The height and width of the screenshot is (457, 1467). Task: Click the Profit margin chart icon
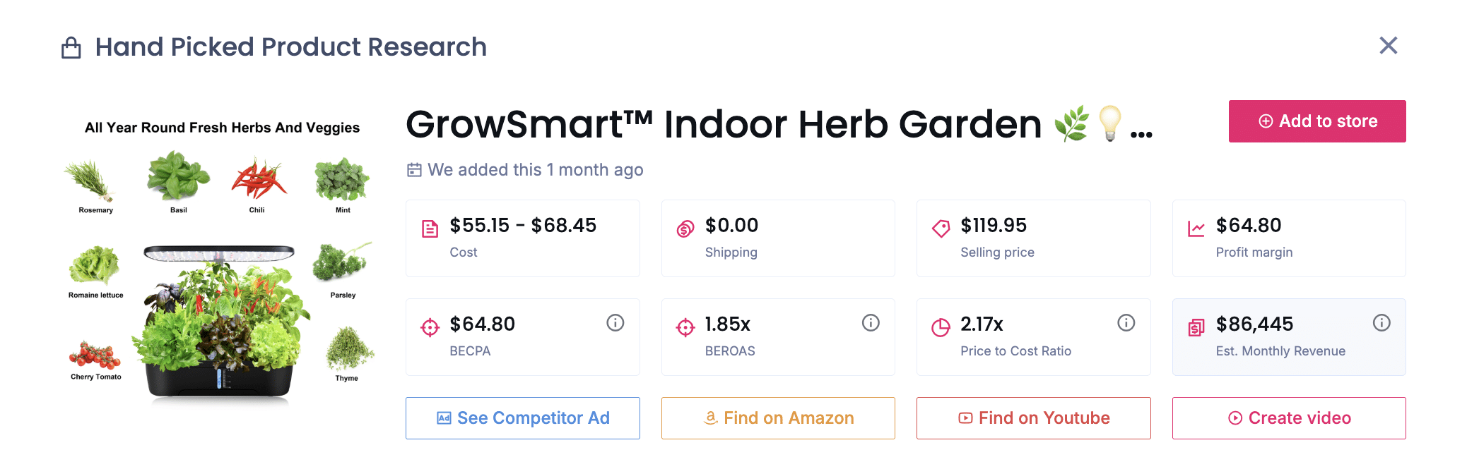click(1195, 226)
